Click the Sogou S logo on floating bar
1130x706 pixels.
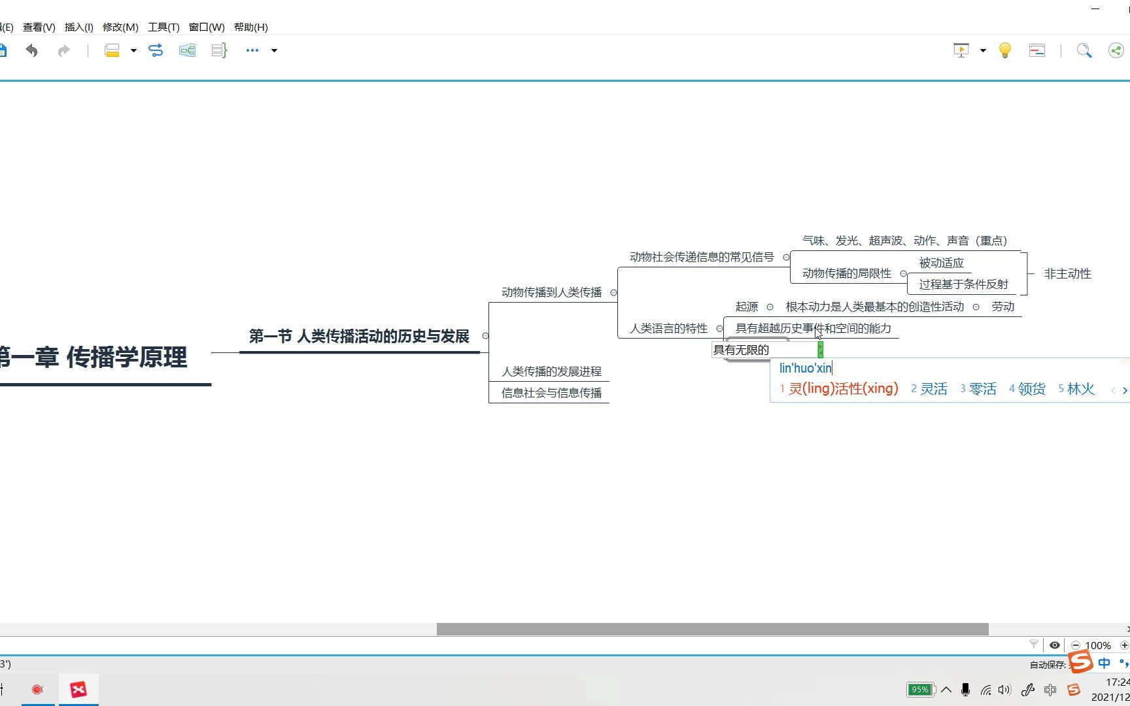(1080, 662)
